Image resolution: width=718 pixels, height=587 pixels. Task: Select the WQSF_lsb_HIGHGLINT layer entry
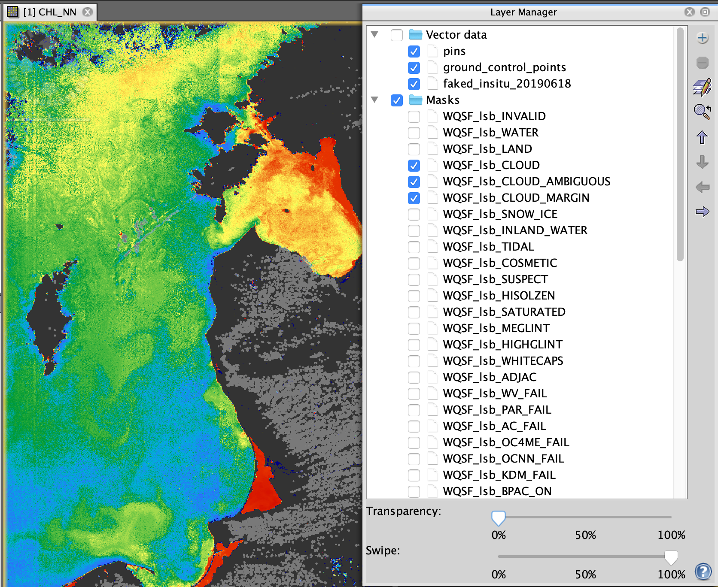coord(502,345)
